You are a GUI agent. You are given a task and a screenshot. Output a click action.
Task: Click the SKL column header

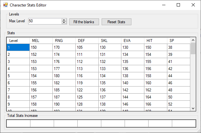click(110, 41)
